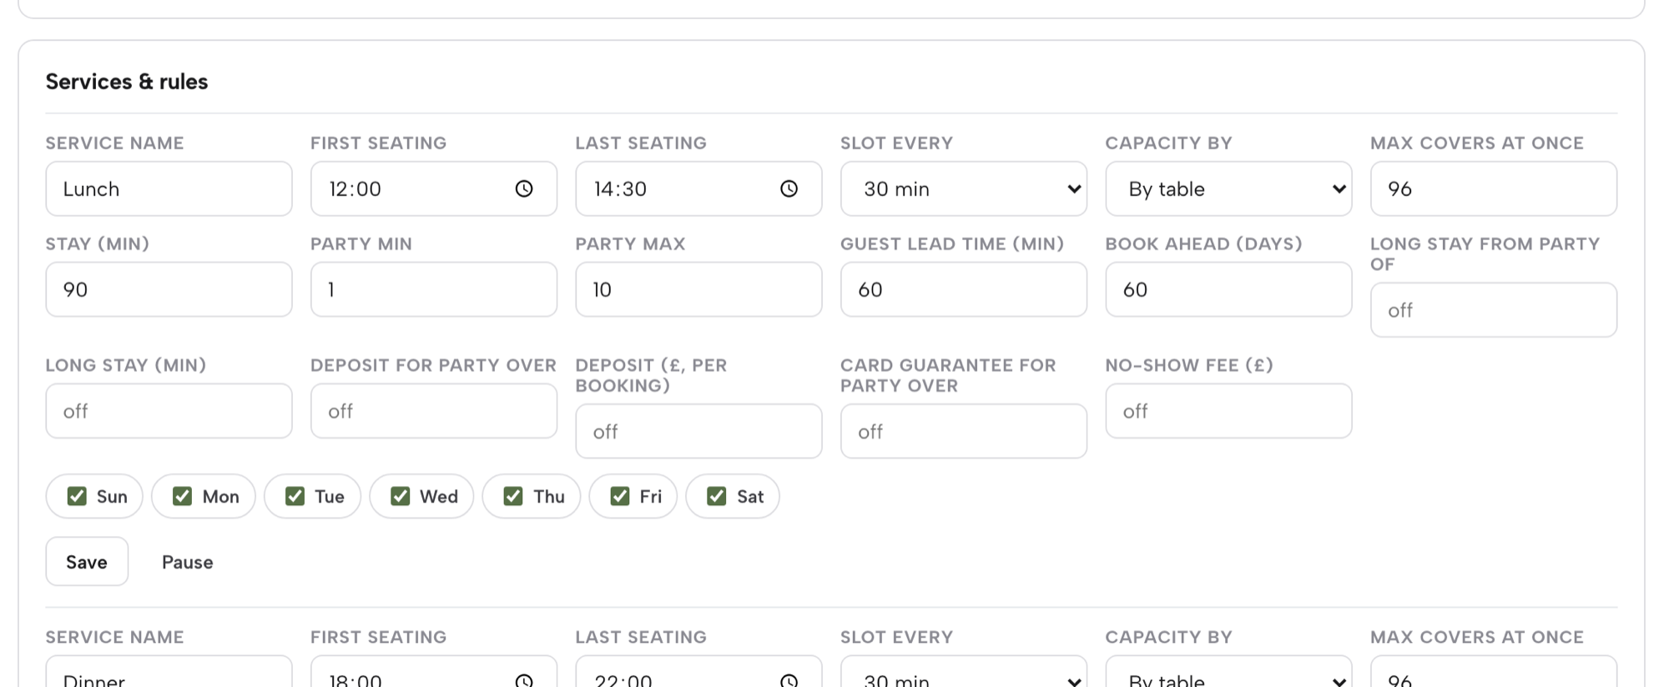Edit the Party Max field
This screenshot has width=1669, height=687.
pyautogui.click(x=698, y=289)
